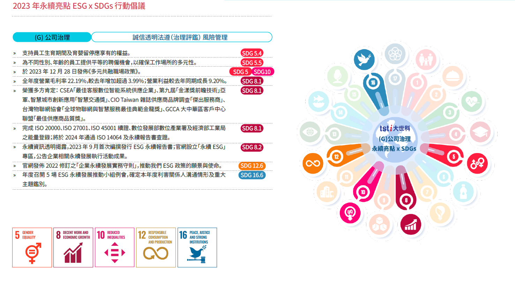515x281 pixels.
Task: Select the 誠信透明法遵 風險管理 tab pill
Action: pyautogui.click(x=181, y=37)
